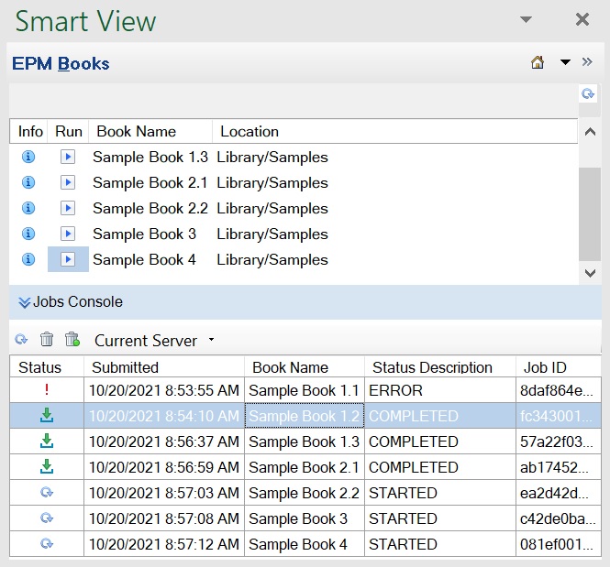Open the dropdown arrow beside Home icon
This screenshot has height=567, width=610.
coord(565,63)
